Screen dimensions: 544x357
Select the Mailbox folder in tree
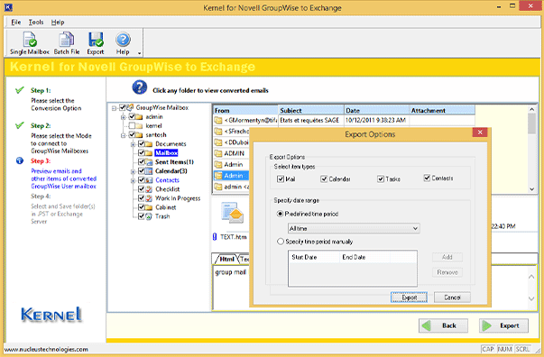coord(166,153)
